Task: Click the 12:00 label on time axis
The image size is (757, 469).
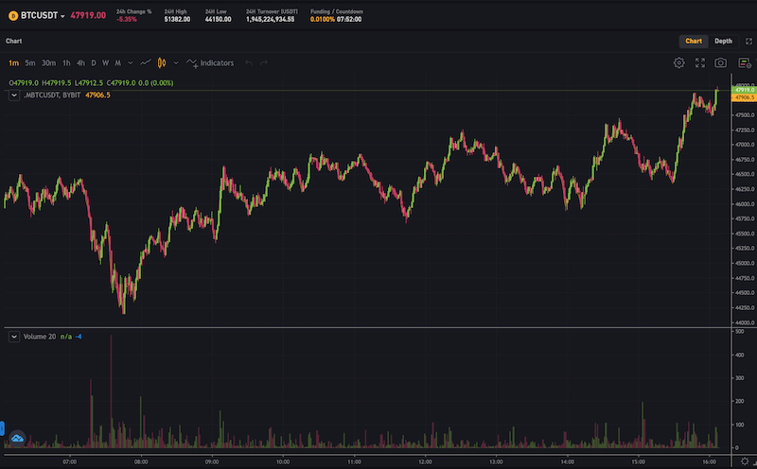Action: coord(425,461)
